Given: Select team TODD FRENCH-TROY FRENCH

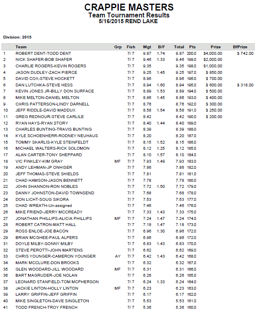Looking at the screenshot, I should pyautogui.click(x=46, y=307).
